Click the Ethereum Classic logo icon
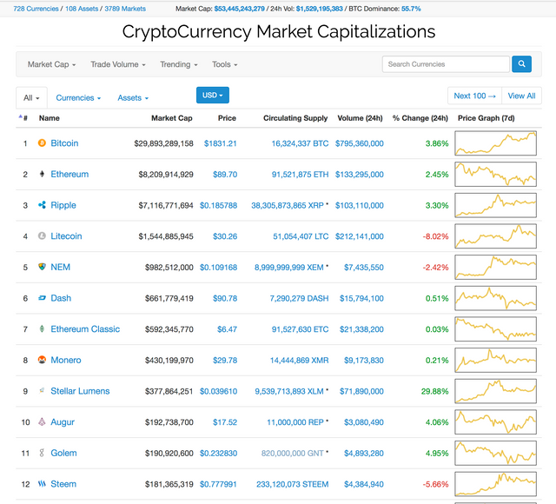This screenshot has height=504, width=556. 42,328
